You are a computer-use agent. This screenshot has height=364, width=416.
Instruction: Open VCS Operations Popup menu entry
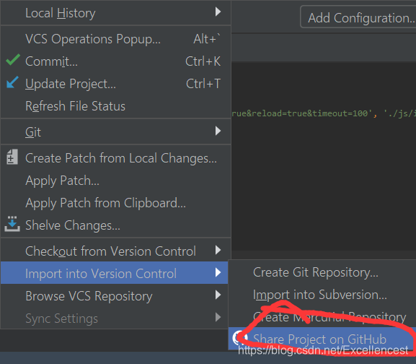click(x=115, y=39)
